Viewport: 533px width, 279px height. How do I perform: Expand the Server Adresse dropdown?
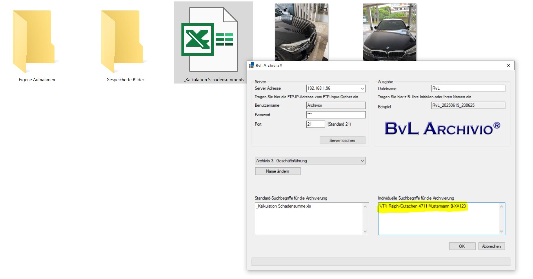362,88
